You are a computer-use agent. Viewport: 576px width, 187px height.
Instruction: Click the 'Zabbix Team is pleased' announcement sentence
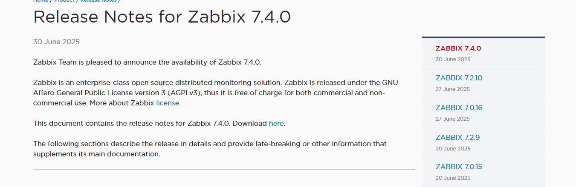pos(147,62)
